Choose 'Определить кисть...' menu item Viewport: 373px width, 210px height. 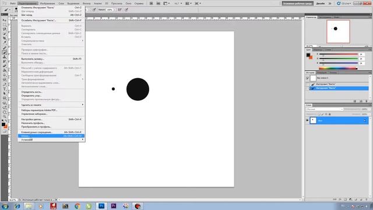coord(51,92)
